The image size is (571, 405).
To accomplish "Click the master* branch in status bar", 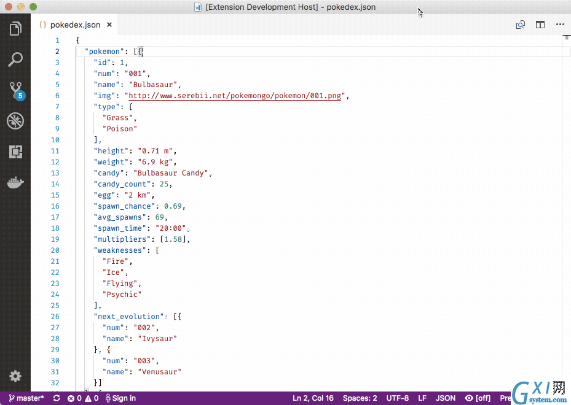I will coord(26,398).
